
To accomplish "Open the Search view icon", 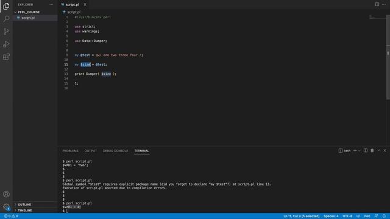I will pyautogui.click(x=6, y=19).
